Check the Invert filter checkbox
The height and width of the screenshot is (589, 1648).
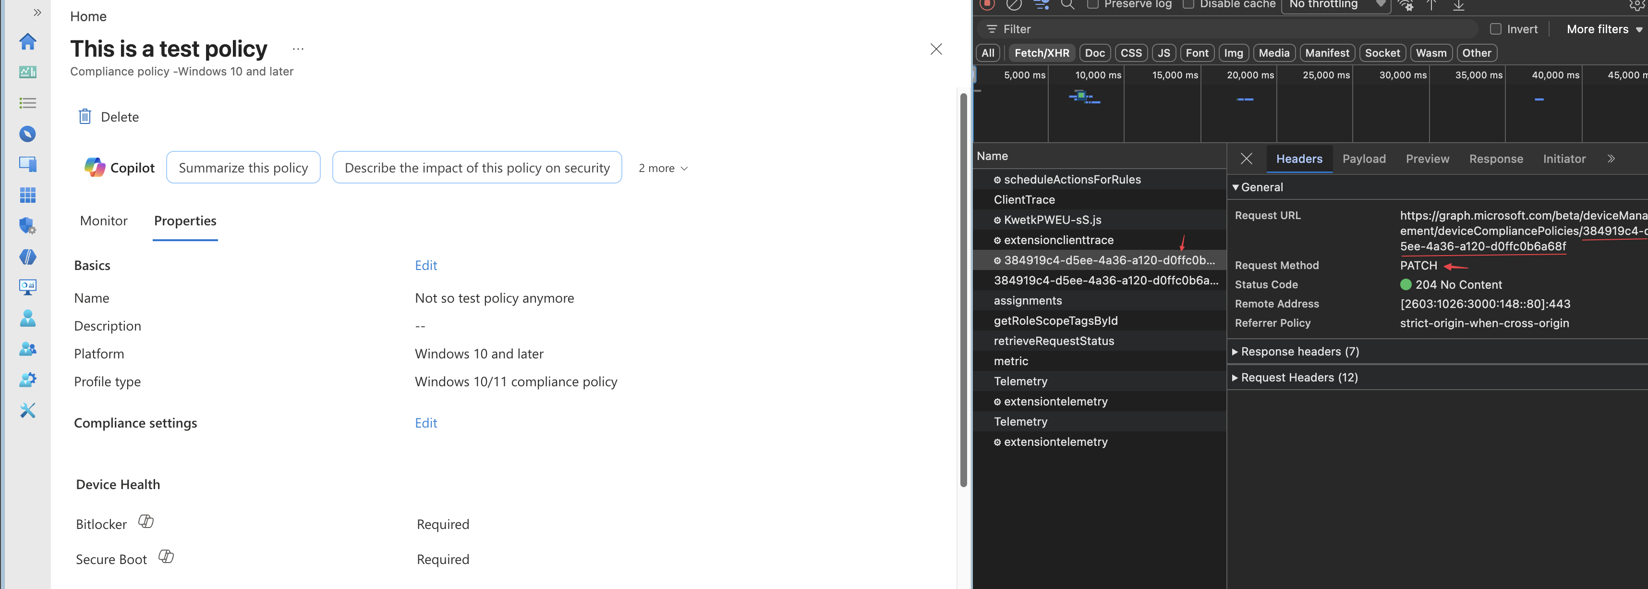[x=1496, y=29]
